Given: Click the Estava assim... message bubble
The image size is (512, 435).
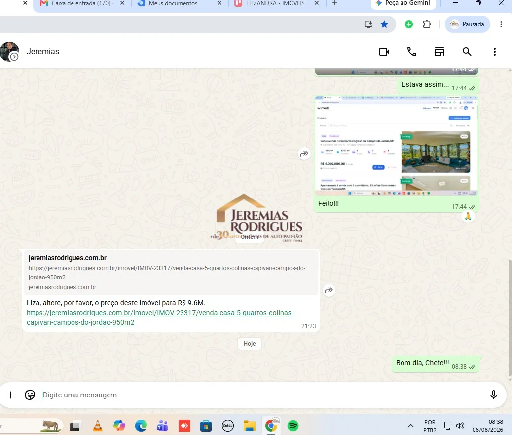Looking at the screenshot, I should click(438, 85).
